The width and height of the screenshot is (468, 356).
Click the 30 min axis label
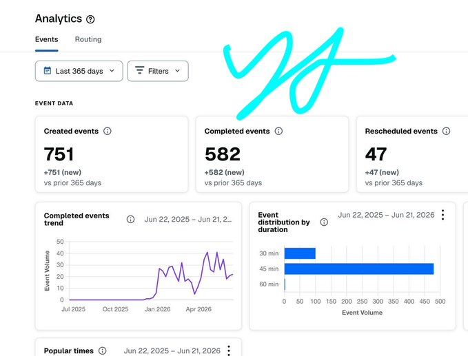(x=269, y=253)
